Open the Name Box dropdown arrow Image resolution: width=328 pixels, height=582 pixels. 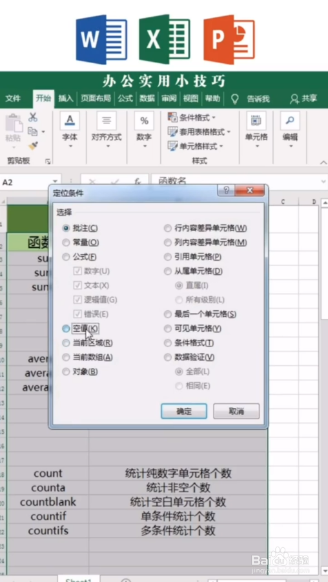[56, 182]
